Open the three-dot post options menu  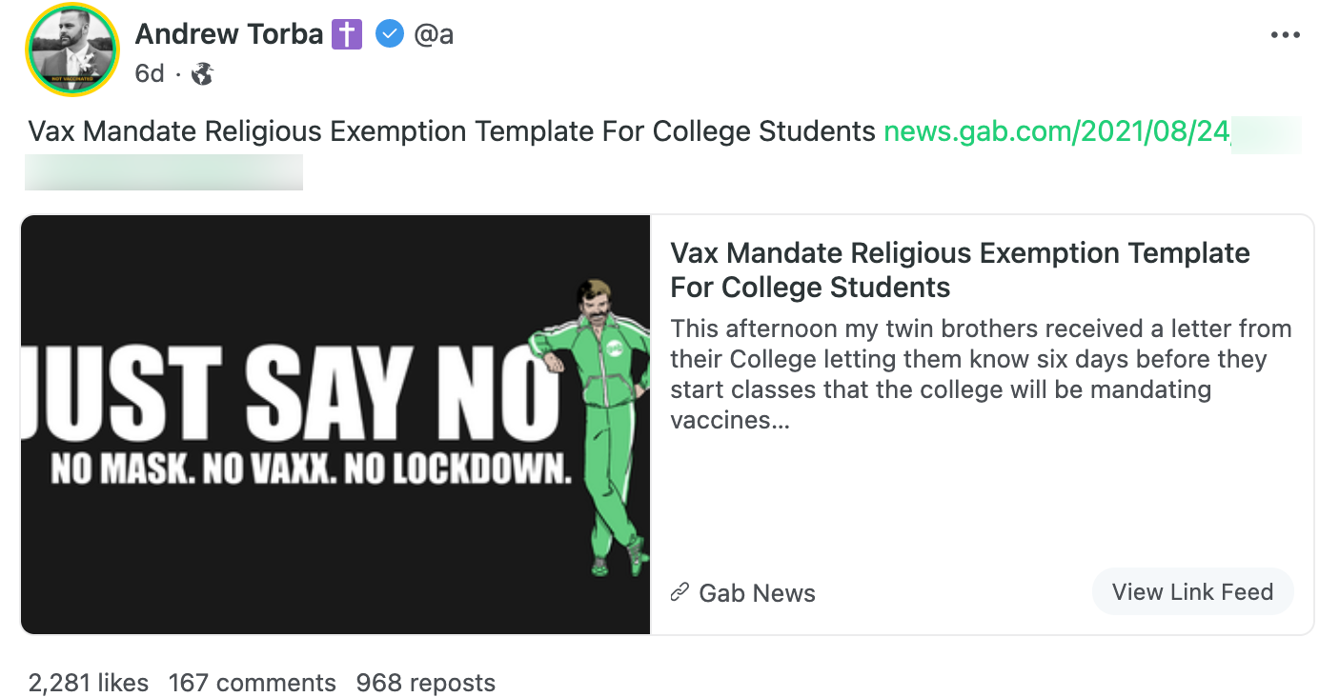(x=1285, y=35)
